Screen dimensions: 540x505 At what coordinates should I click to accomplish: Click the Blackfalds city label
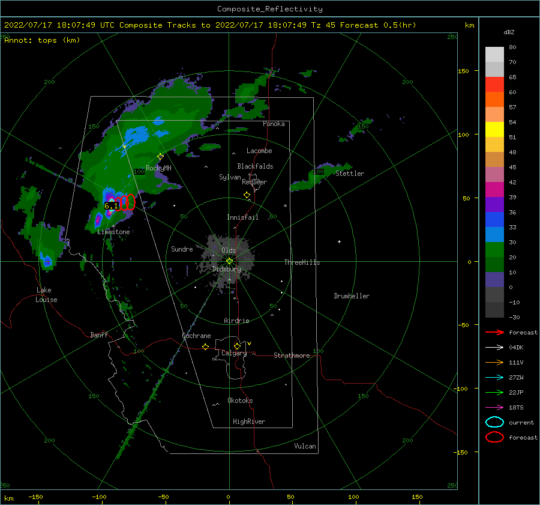tap(255, 166)
